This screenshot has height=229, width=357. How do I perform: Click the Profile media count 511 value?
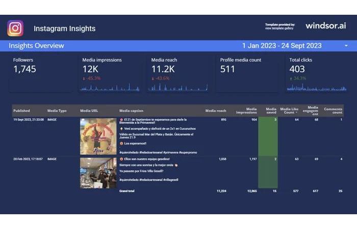click(227, 69)
